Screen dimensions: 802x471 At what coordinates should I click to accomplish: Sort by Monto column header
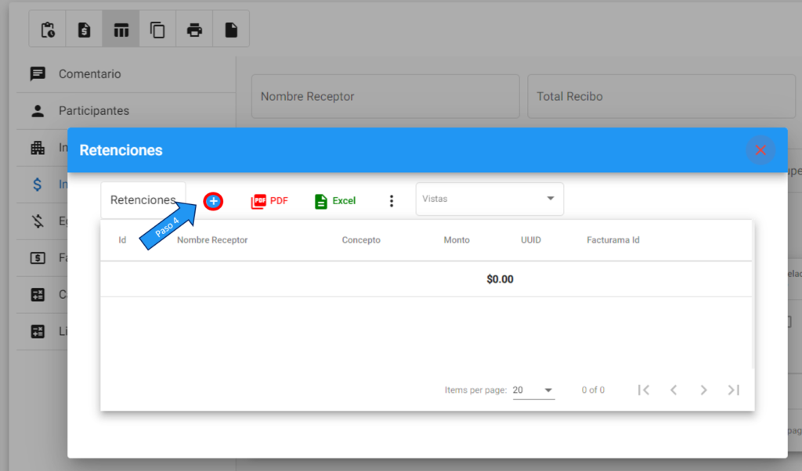point(457,240)
